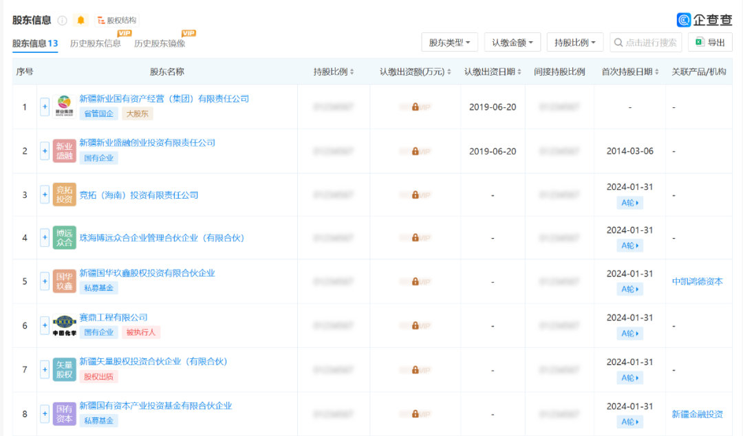Open the 股东类型 filter dropdown

[449, 43]
